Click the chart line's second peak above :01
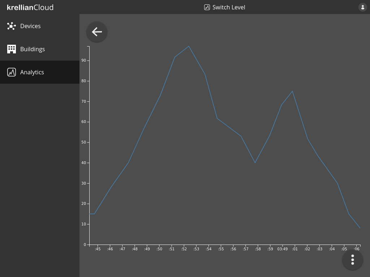 (x=292, y=91)
